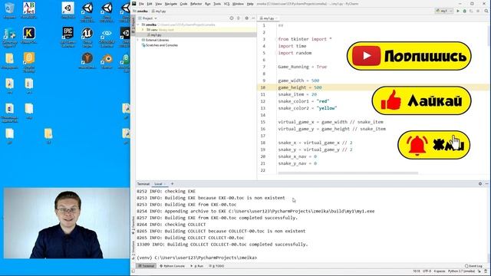This screenshot has height=276, width=491.
Task: Run the my1 configuration with the green play icon
Action: point(458,11)
